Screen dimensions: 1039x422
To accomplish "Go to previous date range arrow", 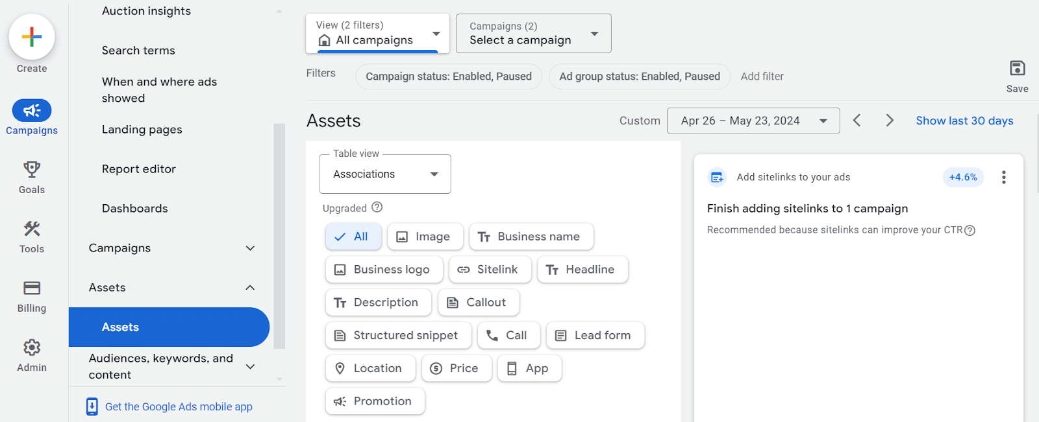I will (857, 121).
